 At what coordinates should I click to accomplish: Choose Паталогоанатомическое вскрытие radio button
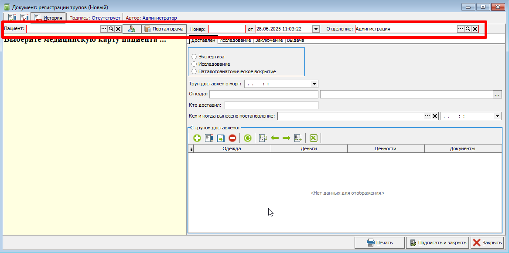[194, 71]
